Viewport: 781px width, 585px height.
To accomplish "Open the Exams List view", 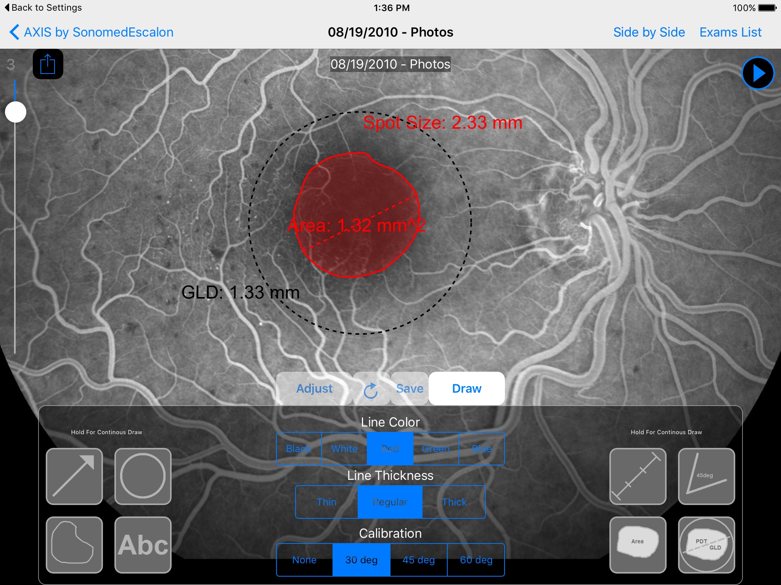I will coord(734,32).
